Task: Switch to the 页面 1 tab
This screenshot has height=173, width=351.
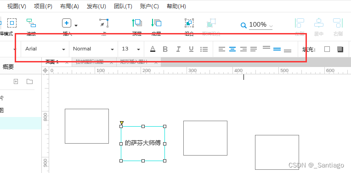Action: [x=57, y=62]
